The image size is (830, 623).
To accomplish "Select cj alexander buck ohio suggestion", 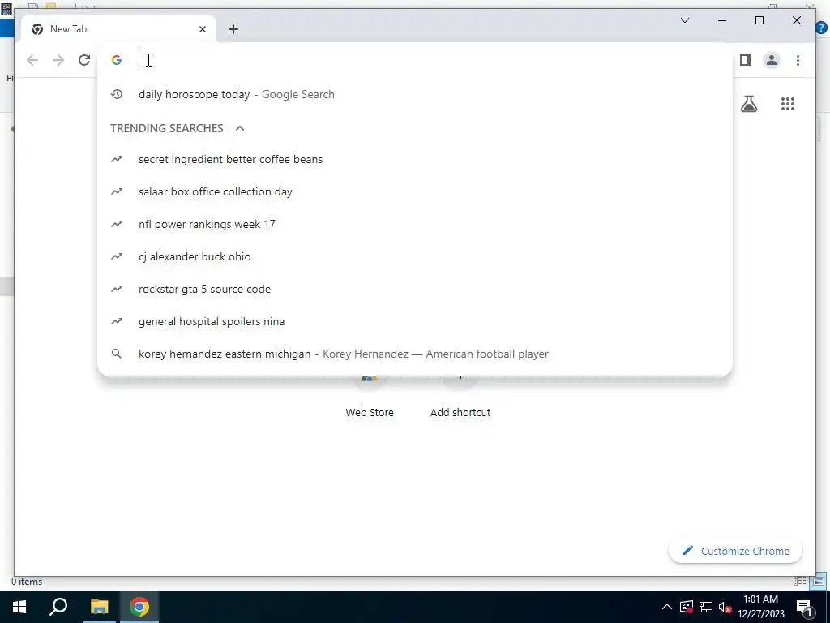I will [x=415, y=256].
